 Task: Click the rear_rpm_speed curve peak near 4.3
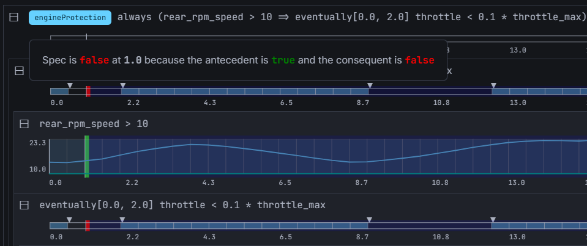tap(191, 144)
